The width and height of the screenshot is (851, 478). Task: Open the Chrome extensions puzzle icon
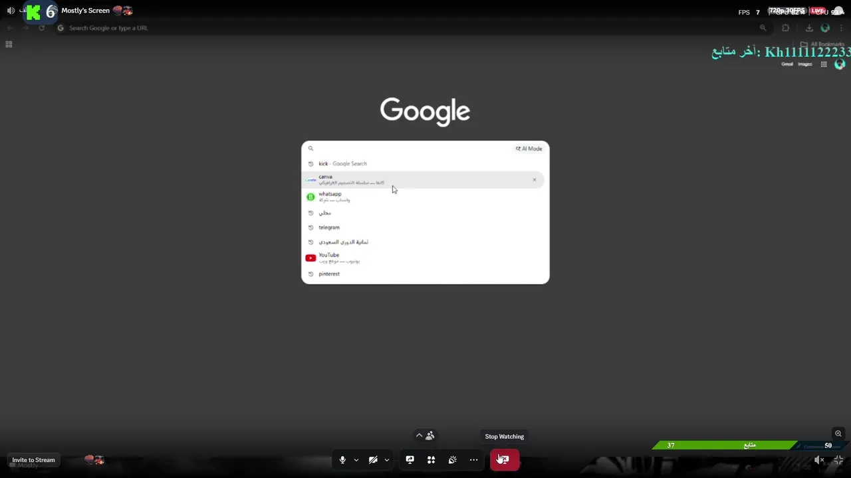[786, 28]
